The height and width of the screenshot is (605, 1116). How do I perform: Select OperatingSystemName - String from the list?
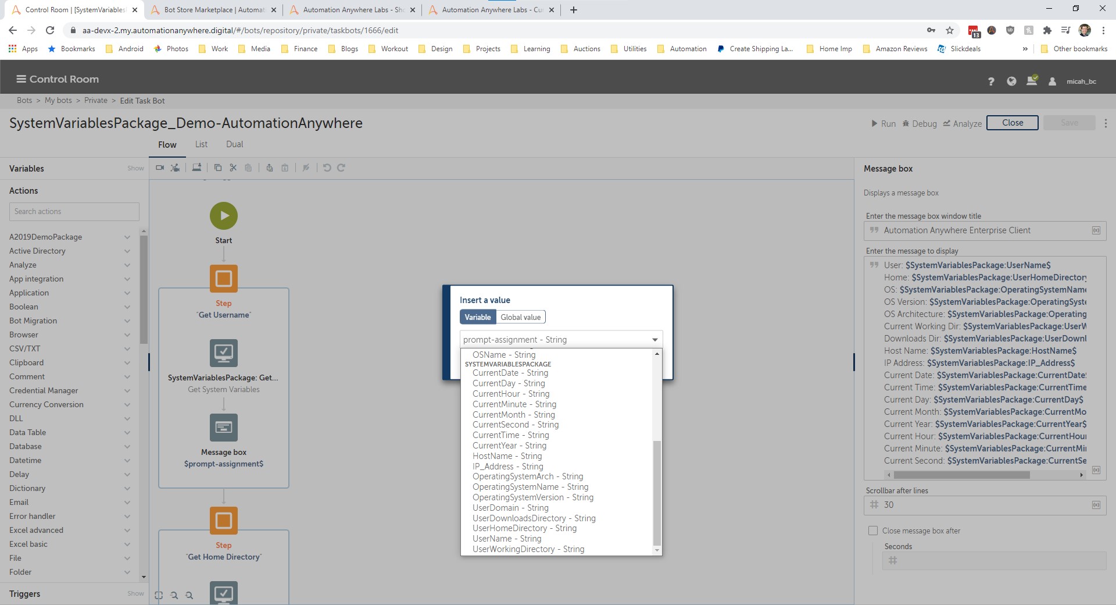[x=531, y=487]
